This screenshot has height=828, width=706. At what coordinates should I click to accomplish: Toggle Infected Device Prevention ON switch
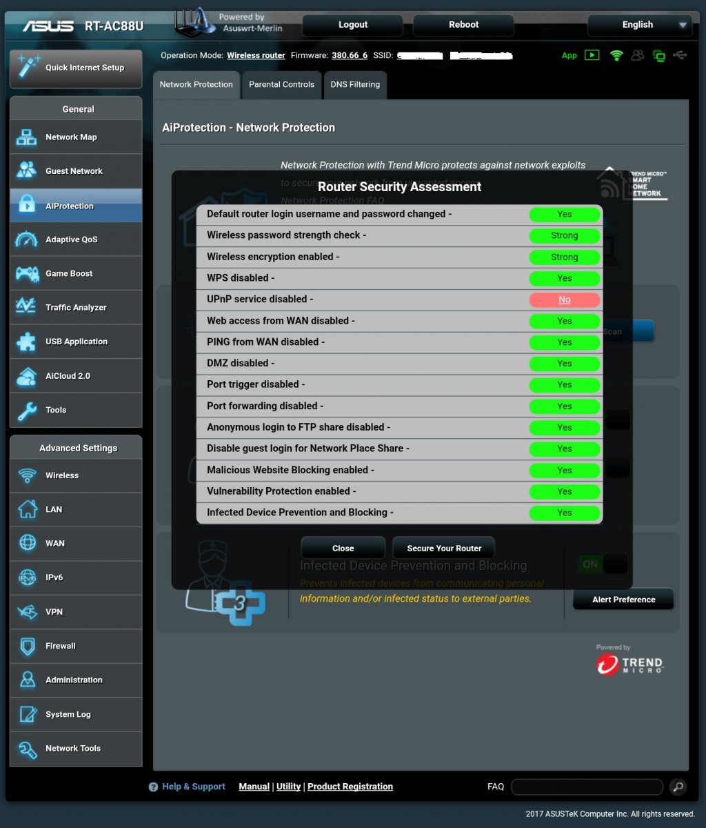(603, 564)
